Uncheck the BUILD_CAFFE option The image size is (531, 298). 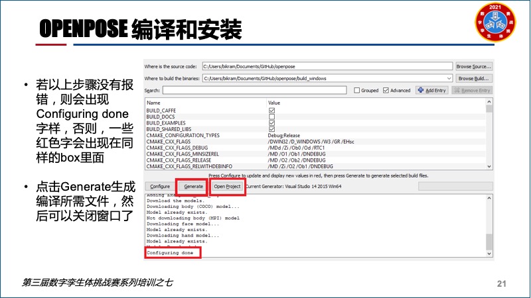(x=271, y=111)
